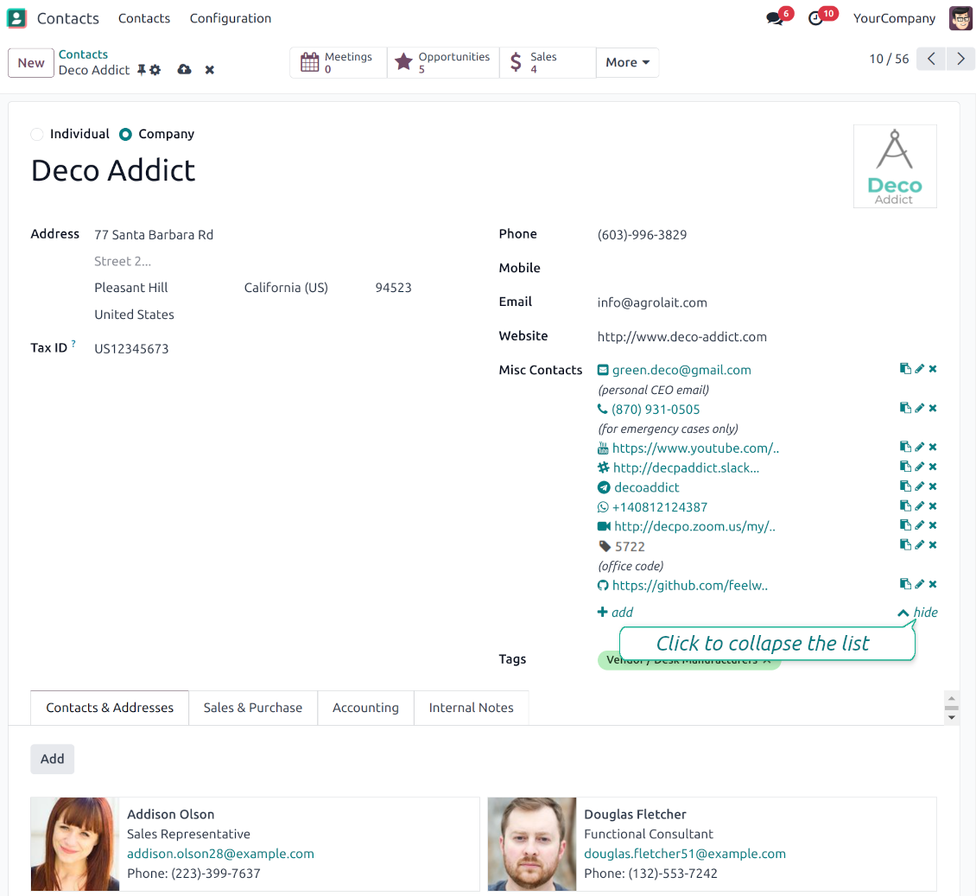Switch to Internal Notes tab
Viewport: 976px width, 896px height.
click(472, 708)
